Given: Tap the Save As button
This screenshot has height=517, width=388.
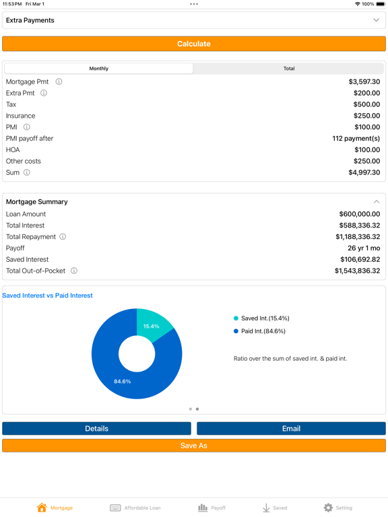Looking at the screenshot, I should click(x=194, y=446).
